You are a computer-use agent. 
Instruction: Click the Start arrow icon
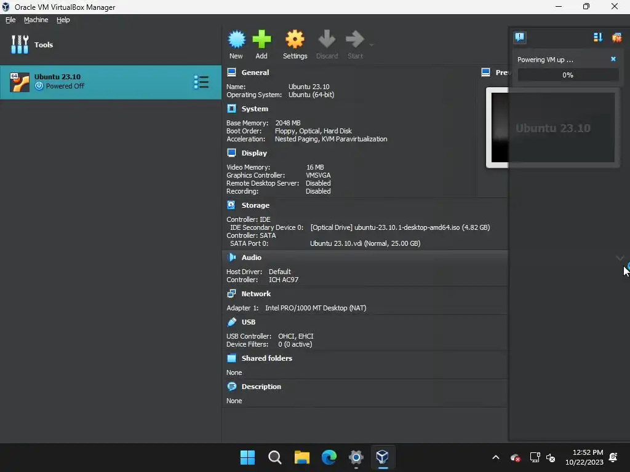pos(355,39)
